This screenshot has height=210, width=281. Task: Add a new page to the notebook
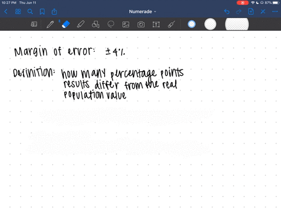(x=251, y=12)
